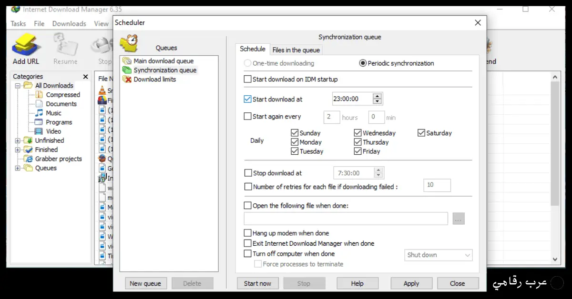
Task: Uncheck the Saturday checkbox
Action: 421,133
